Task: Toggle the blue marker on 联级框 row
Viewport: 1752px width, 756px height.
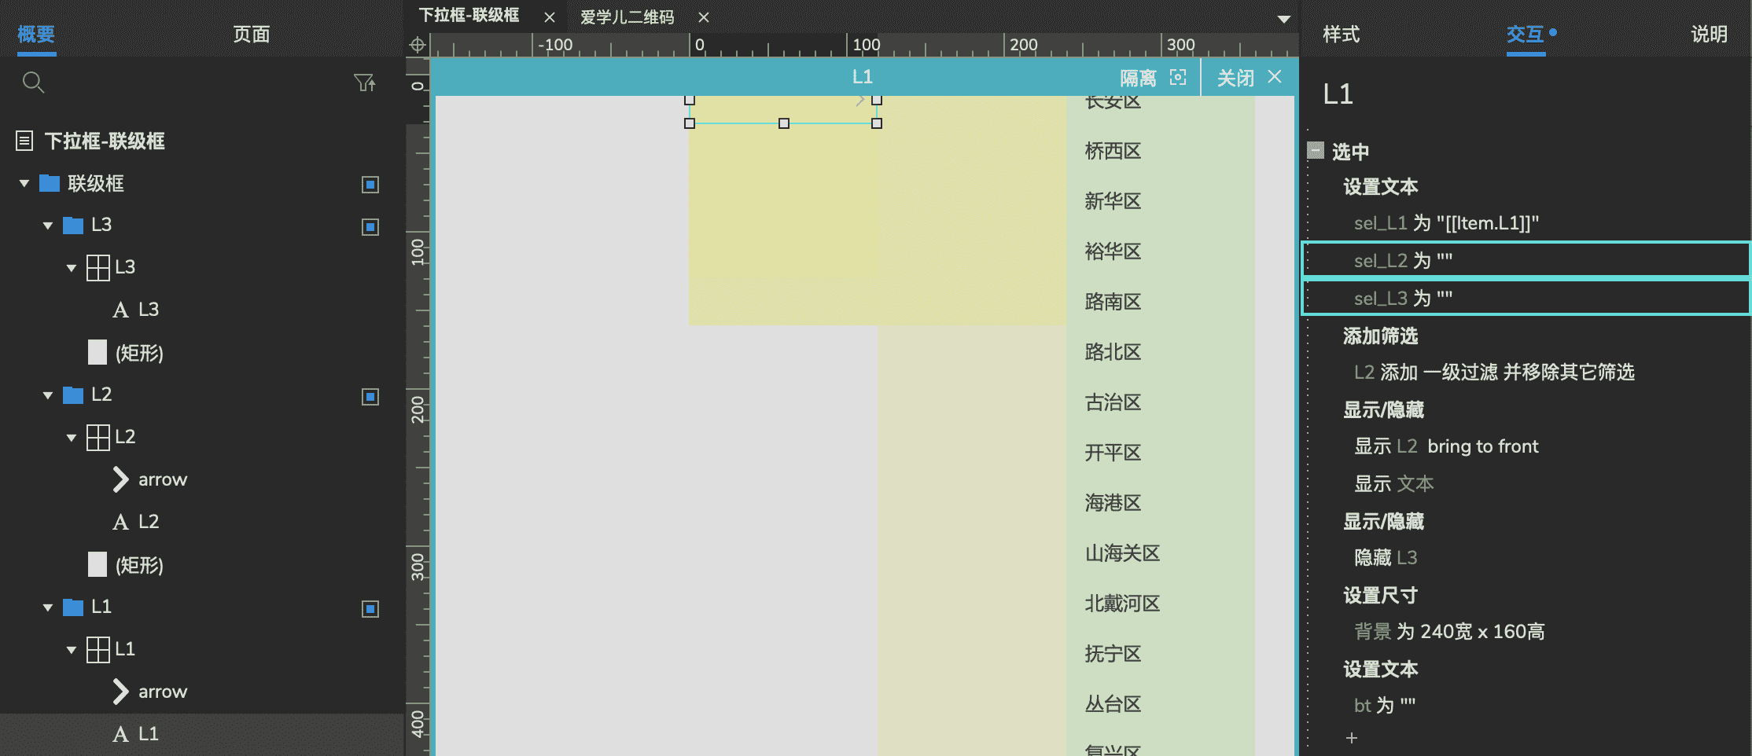Action: [x=370, y=184]
